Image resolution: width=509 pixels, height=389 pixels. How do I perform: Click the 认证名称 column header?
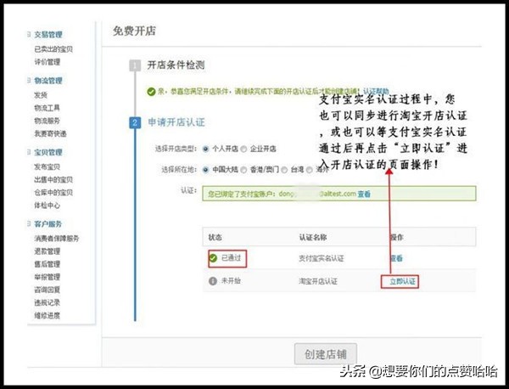(x=312, y=237)
